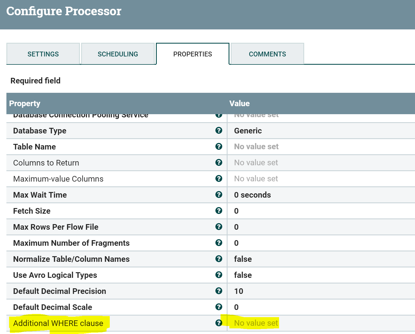Open help for Maximum Number of Fragments
This screenshot has height=334, width=415.
(219, 243)
